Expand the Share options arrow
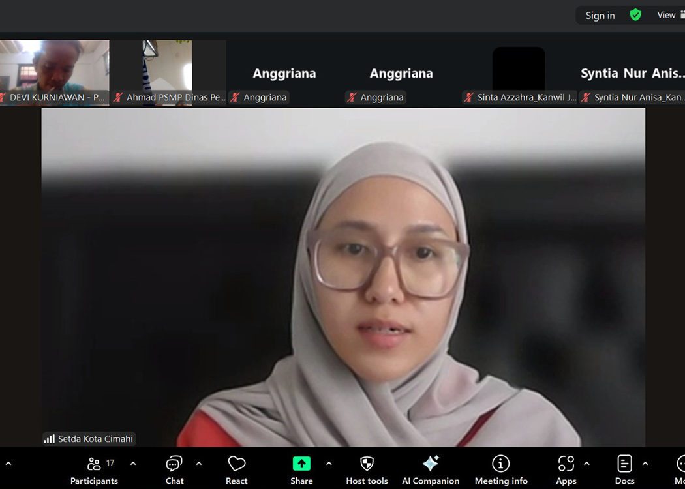 click(329, 464)
